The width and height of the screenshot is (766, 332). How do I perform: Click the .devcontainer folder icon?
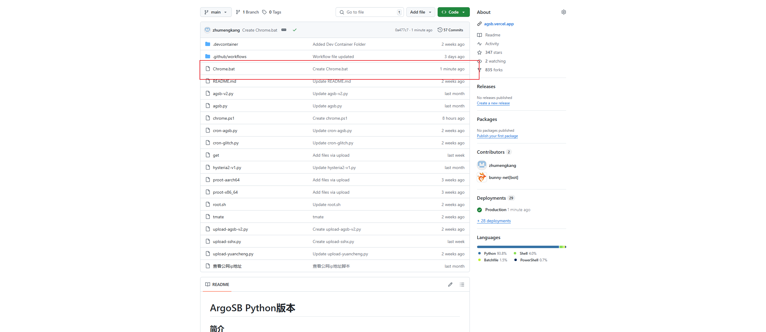click(208, 44)
